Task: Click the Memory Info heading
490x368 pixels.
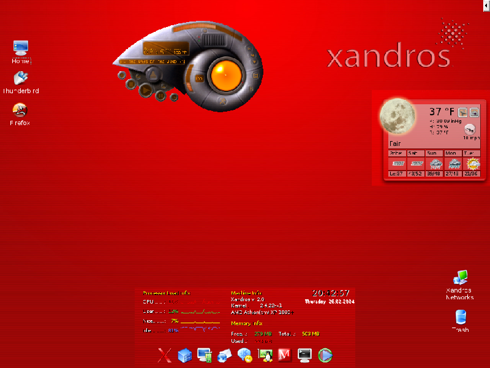Action: [247, 323]
